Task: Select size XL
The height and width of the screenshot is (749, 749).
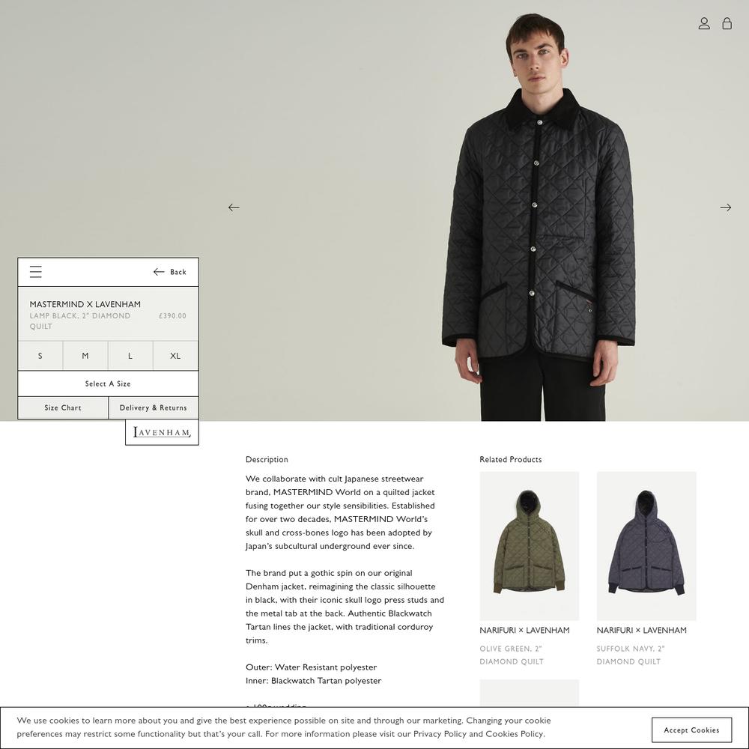Action: [175, 356]
